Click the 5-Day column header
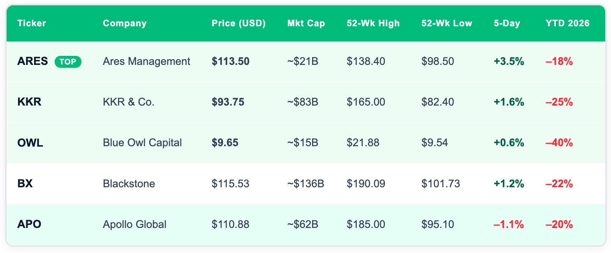This screenshot has width=611, height=253. coord(507,23)
